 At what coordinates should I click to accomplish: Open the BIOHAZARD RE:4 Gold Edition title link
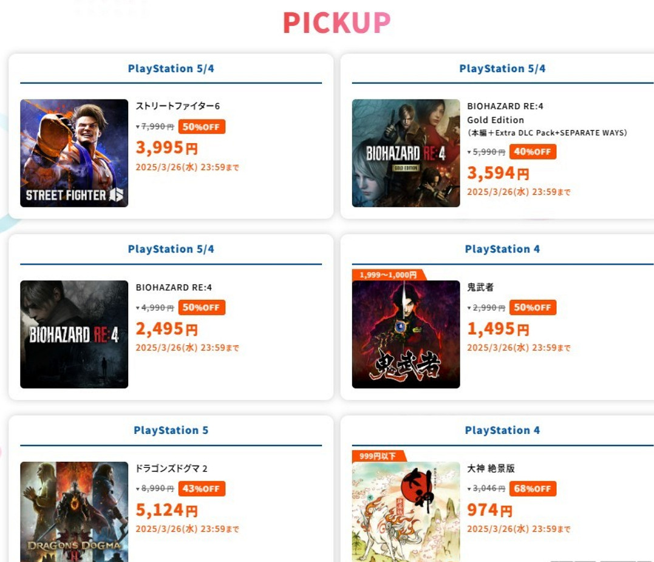[505, 113]
